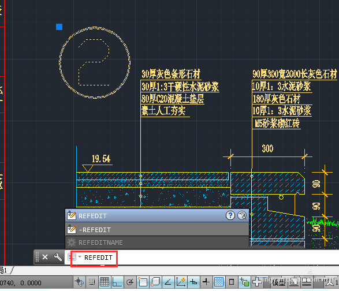339x291 pixels.
Task: Select the green grass hatch
Action: tap(323, 222)
